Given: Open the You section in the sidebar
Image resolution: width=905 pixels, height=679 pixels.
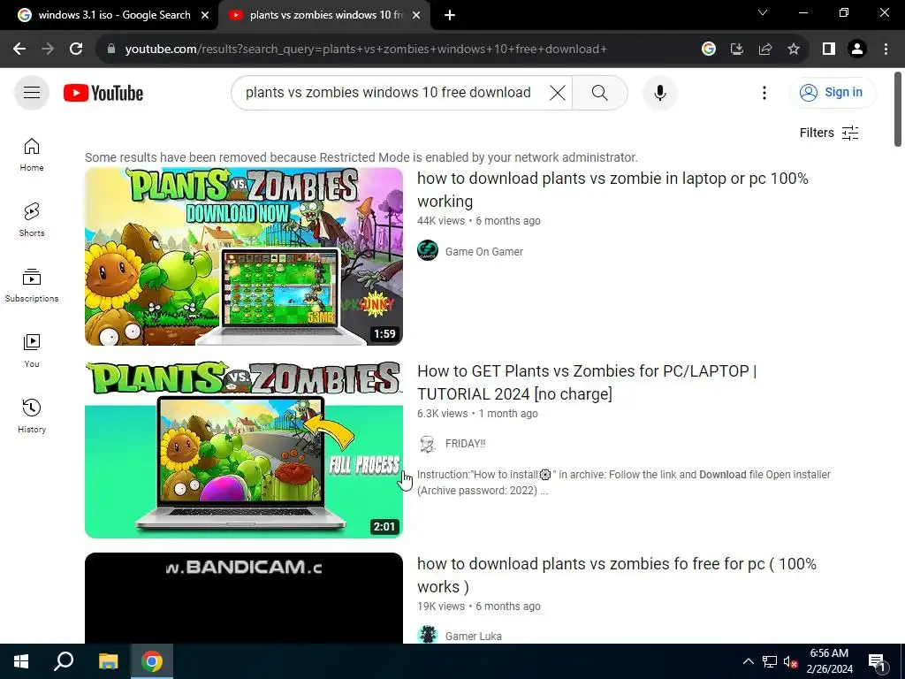Looking at the screenshot, I should [32, 350].
